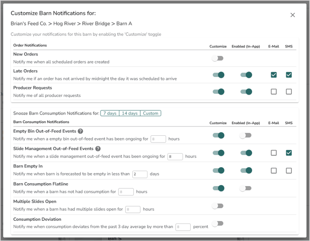The width and height of the screenshot is (310, 241).
Task: Turn off Customize toggle for Late Orders
Action: [x=218, y=75]
